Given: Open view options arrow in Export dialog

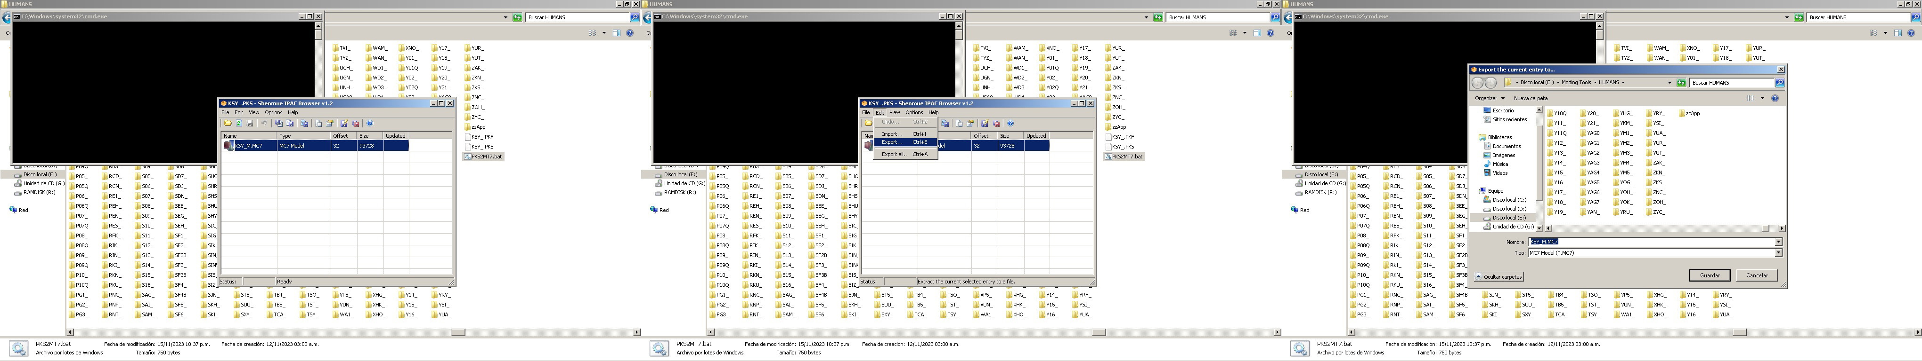Looking at the screenshot, I should click(1763, 98).
